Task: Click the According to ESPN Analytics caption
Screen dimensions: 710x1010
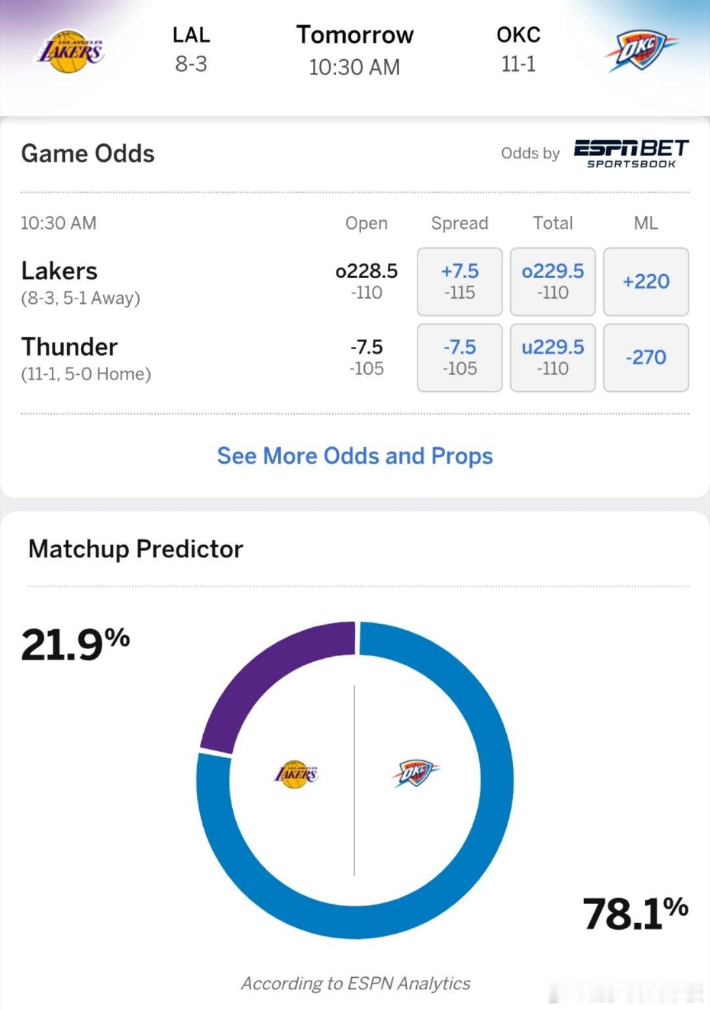Action: tap(355, 984)
